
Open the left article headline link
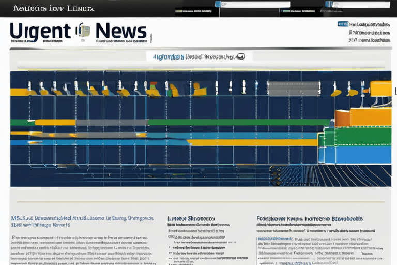click(x=82, y=222)
